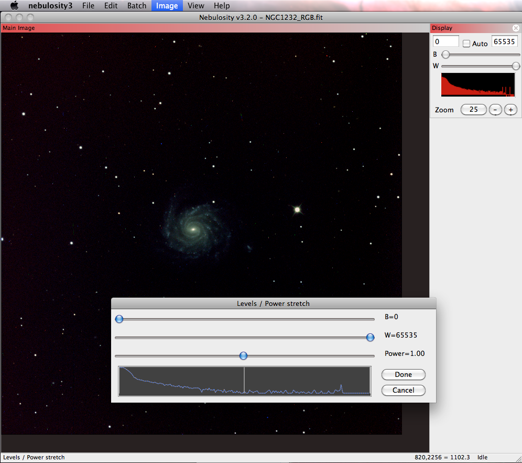
Task: Click the Main Image panel title bar
Action: coord(215,28)
